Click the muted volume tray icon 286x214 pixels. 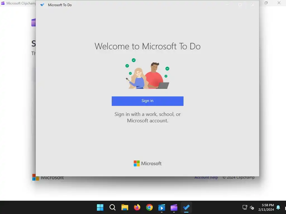tap(252, 207)
